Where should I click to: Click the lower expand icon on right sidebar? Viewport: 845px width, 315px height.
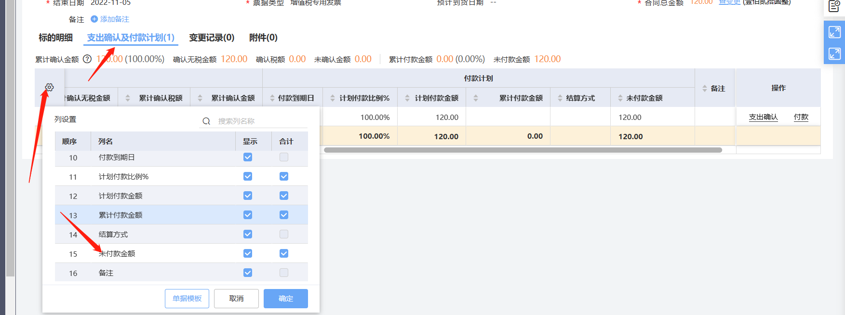[834, 53]
